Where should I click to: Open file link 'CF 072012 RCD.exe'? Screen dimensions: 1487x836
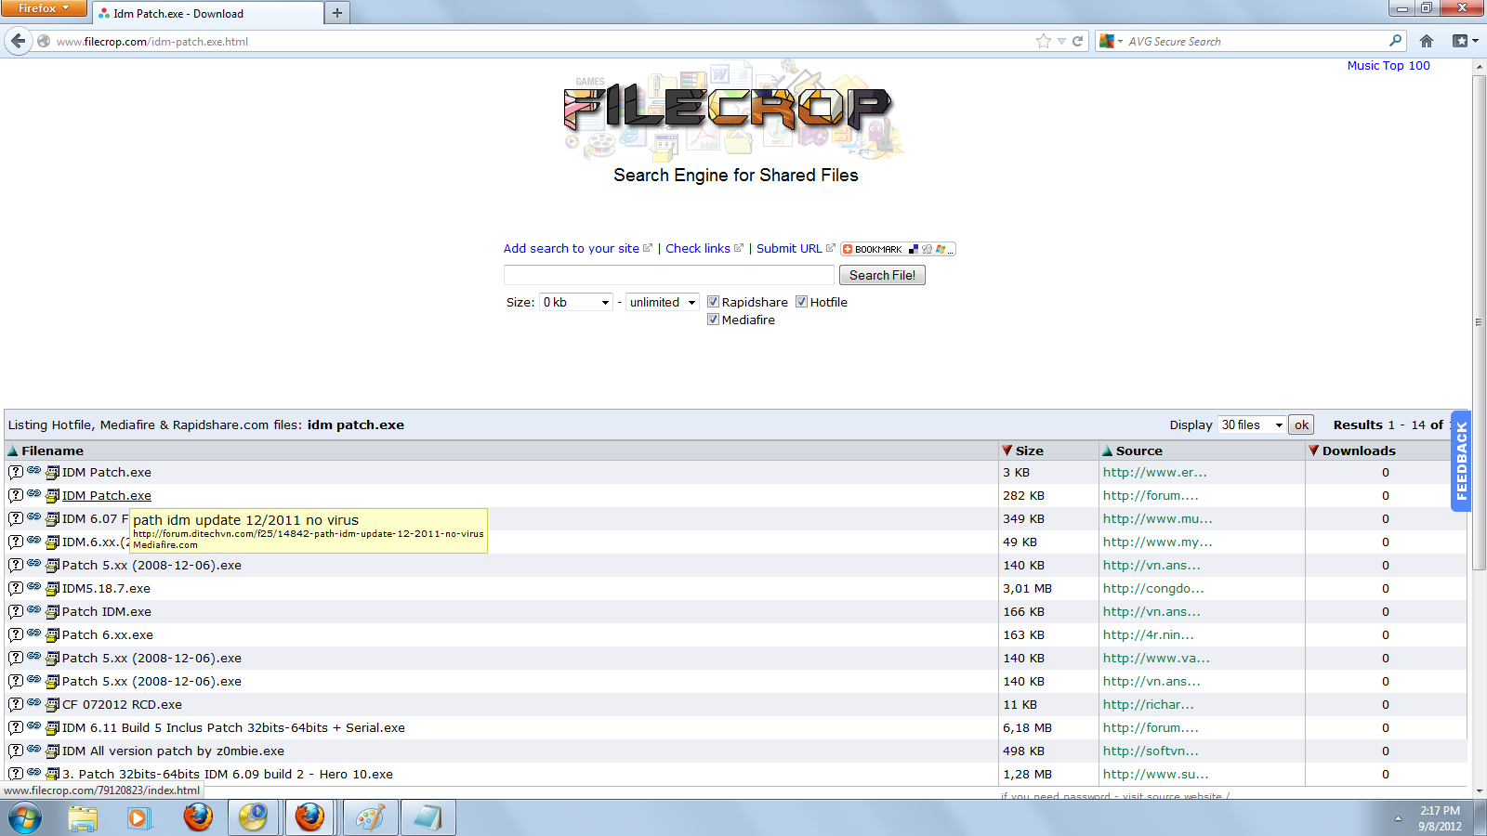pyautogui.click(x=122, y=704)
